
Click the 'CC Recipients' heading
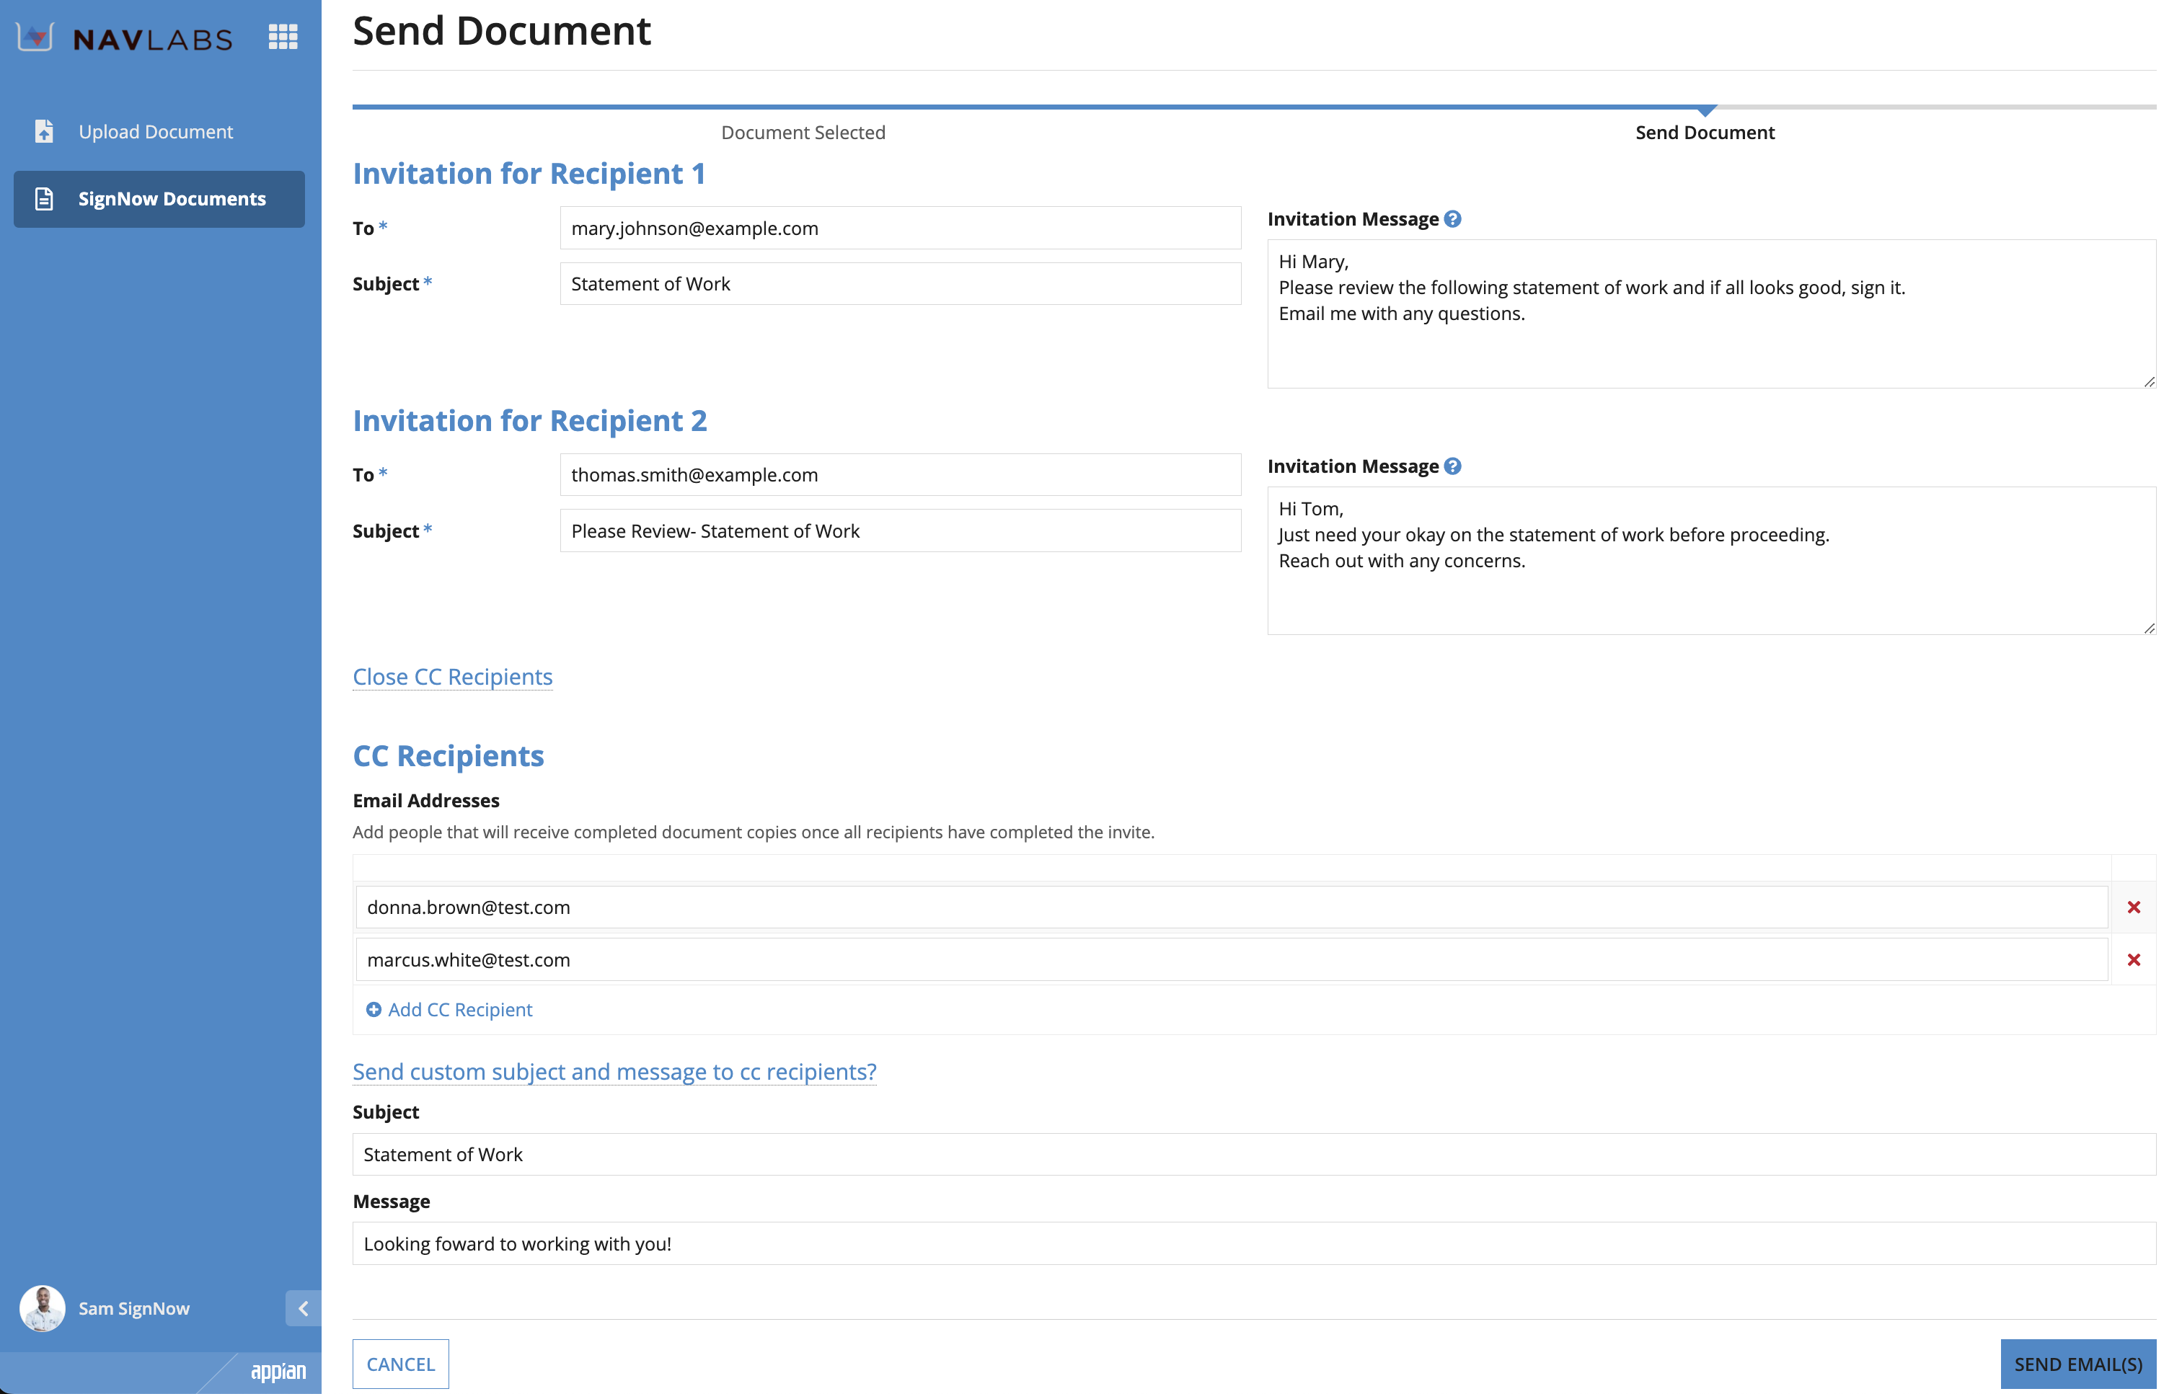(x=449, y=756)
